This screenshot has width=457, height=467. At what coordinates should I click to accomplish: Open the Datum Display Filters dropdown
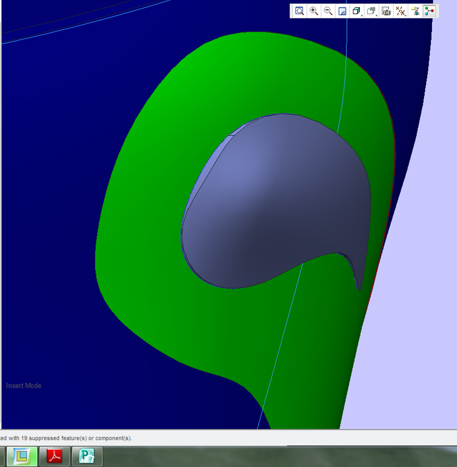click(x=400, y=11)
